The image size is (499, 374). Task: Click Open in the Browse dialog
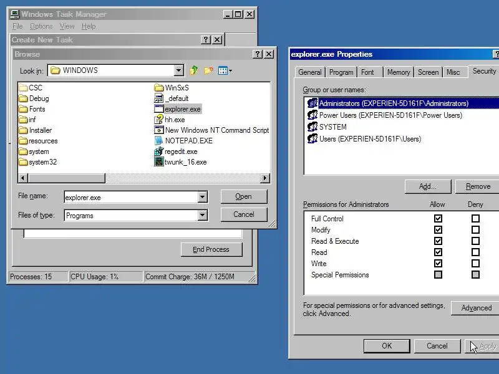tap(244, 196)
